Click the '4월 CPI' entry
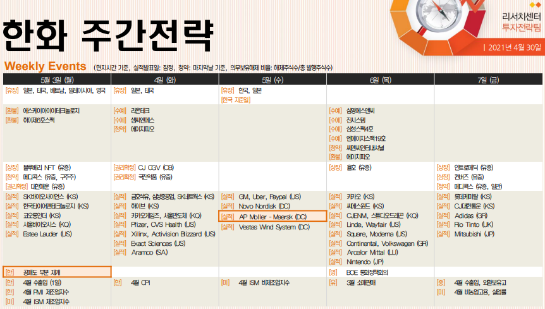This screenshot has width=545, height=309. (140, 282)
